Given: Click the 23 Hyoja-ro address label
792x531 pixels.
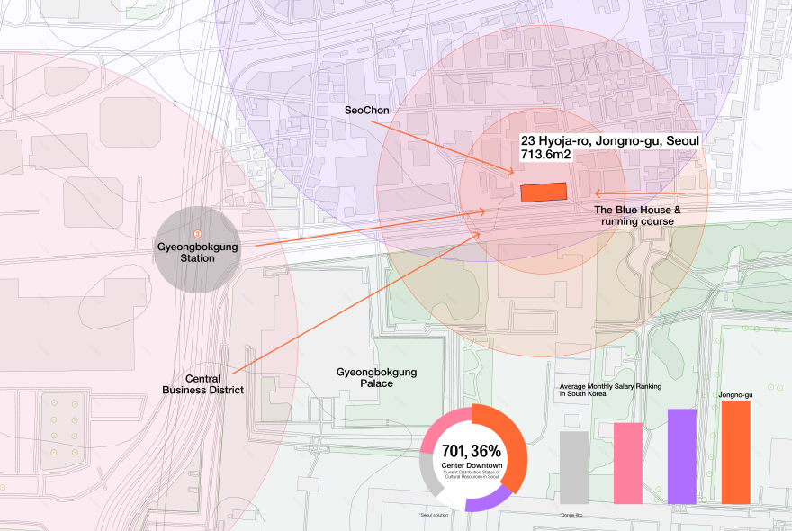Looking at the screenshot, I should pyautogui.click(x=609, y=148).
